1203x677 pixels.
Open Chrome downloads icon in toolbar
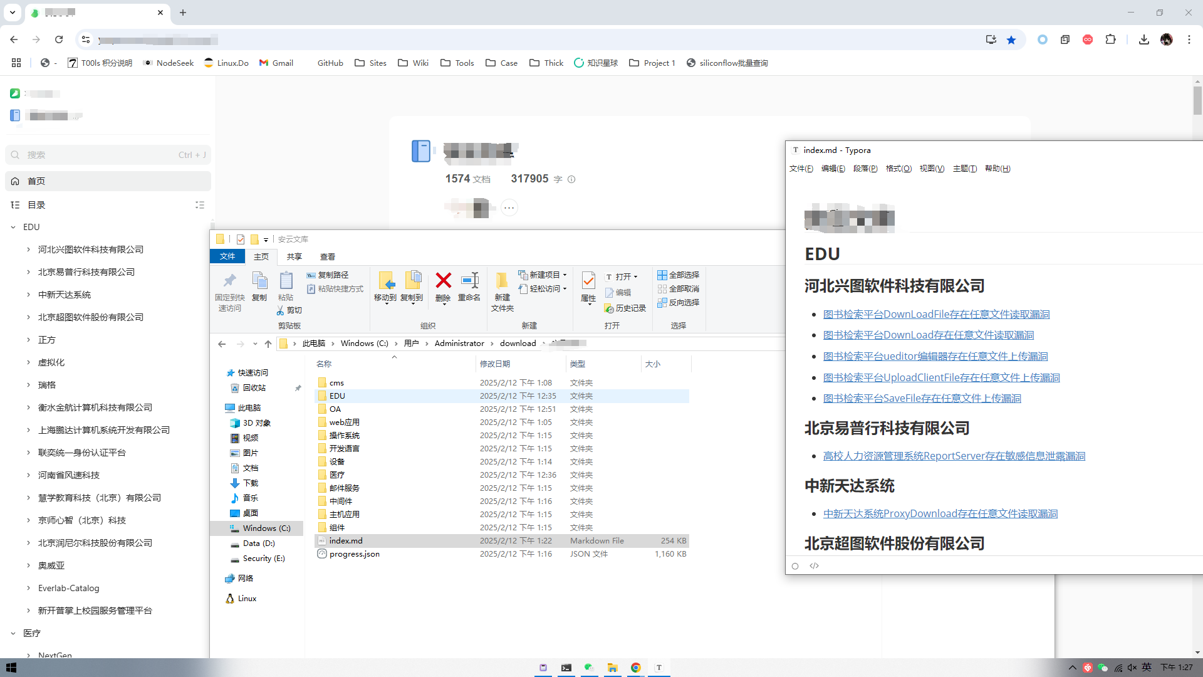[1143, 39]
